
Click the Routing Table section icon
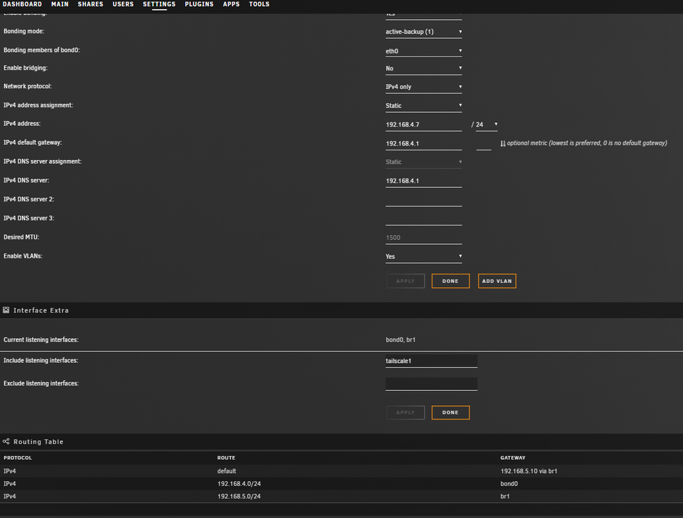[6, 441]
